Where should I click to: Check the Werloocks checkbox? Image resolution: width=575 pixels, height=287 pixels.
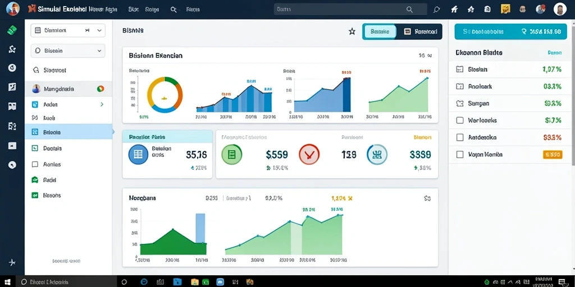459,120
